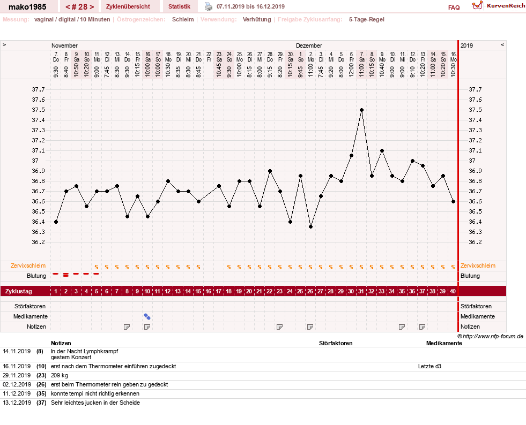Open the FAQ link

[454, 7]
